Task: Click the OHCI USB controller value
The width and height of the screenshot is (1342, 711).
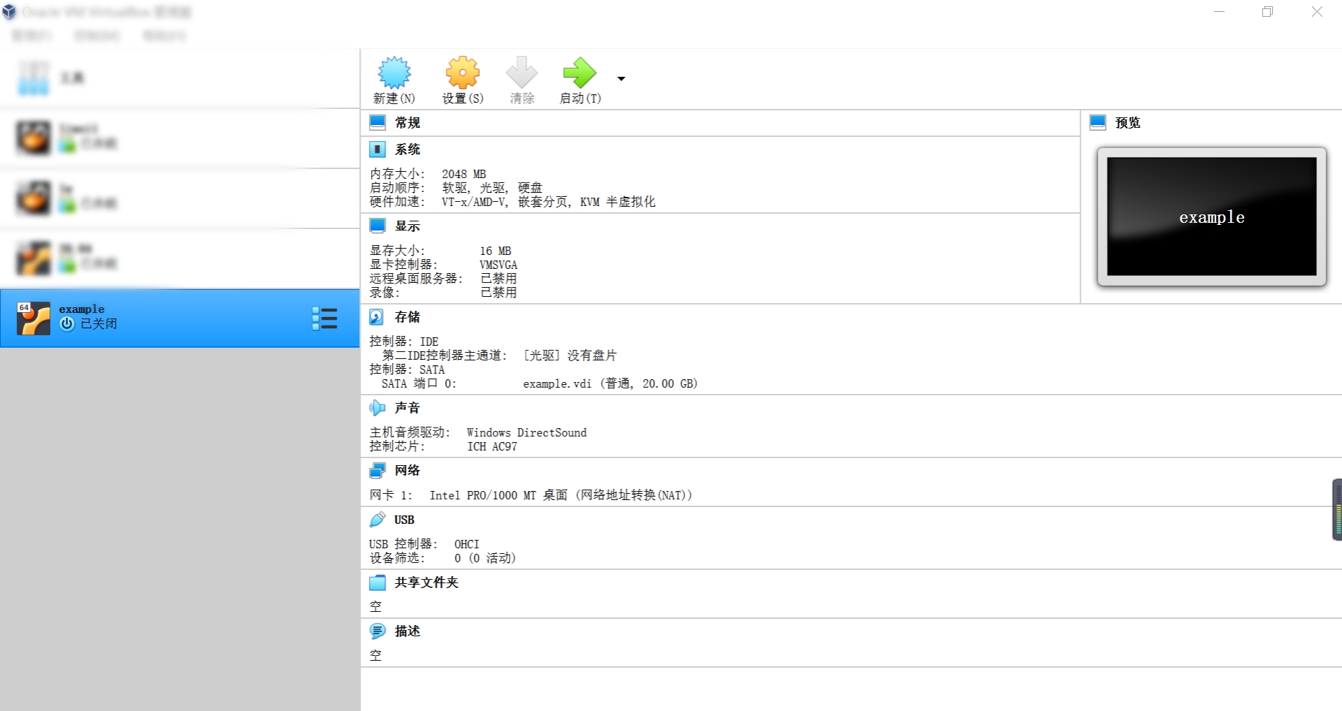Action: pos(467,544)
